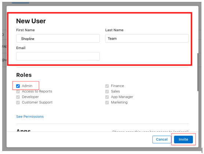204x154 pixels.
Task: Click the First Name field containing Shopline
Action: pos(58,38)
